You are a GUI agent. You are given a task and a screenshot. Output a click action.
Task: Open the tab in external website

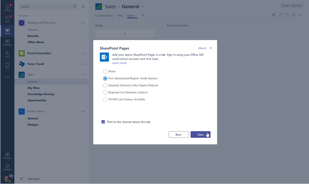point(294,15)
